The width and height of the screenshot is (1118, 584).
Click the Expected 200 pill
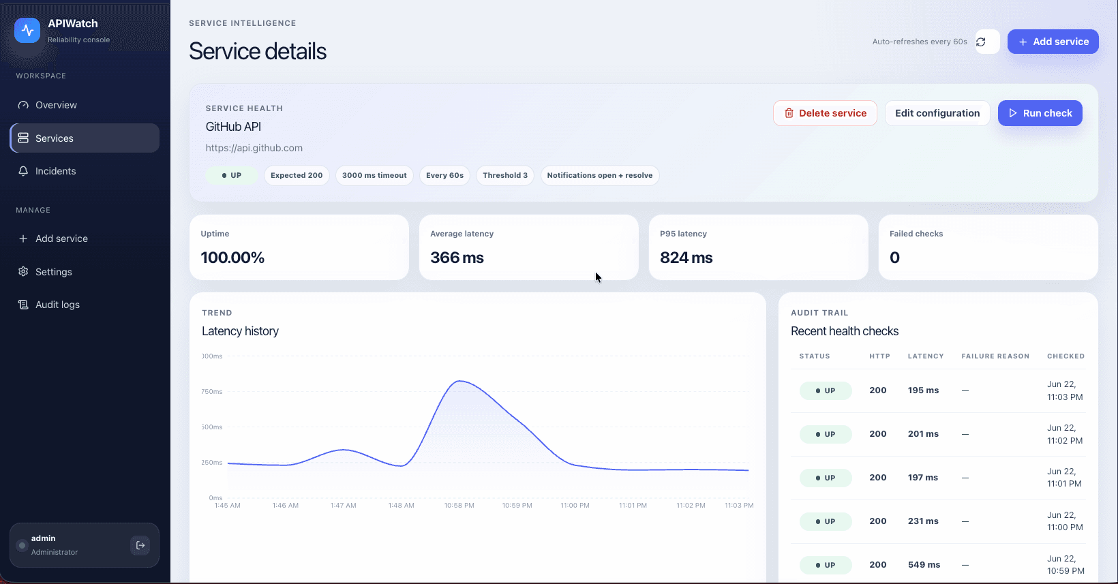[297, 175]
